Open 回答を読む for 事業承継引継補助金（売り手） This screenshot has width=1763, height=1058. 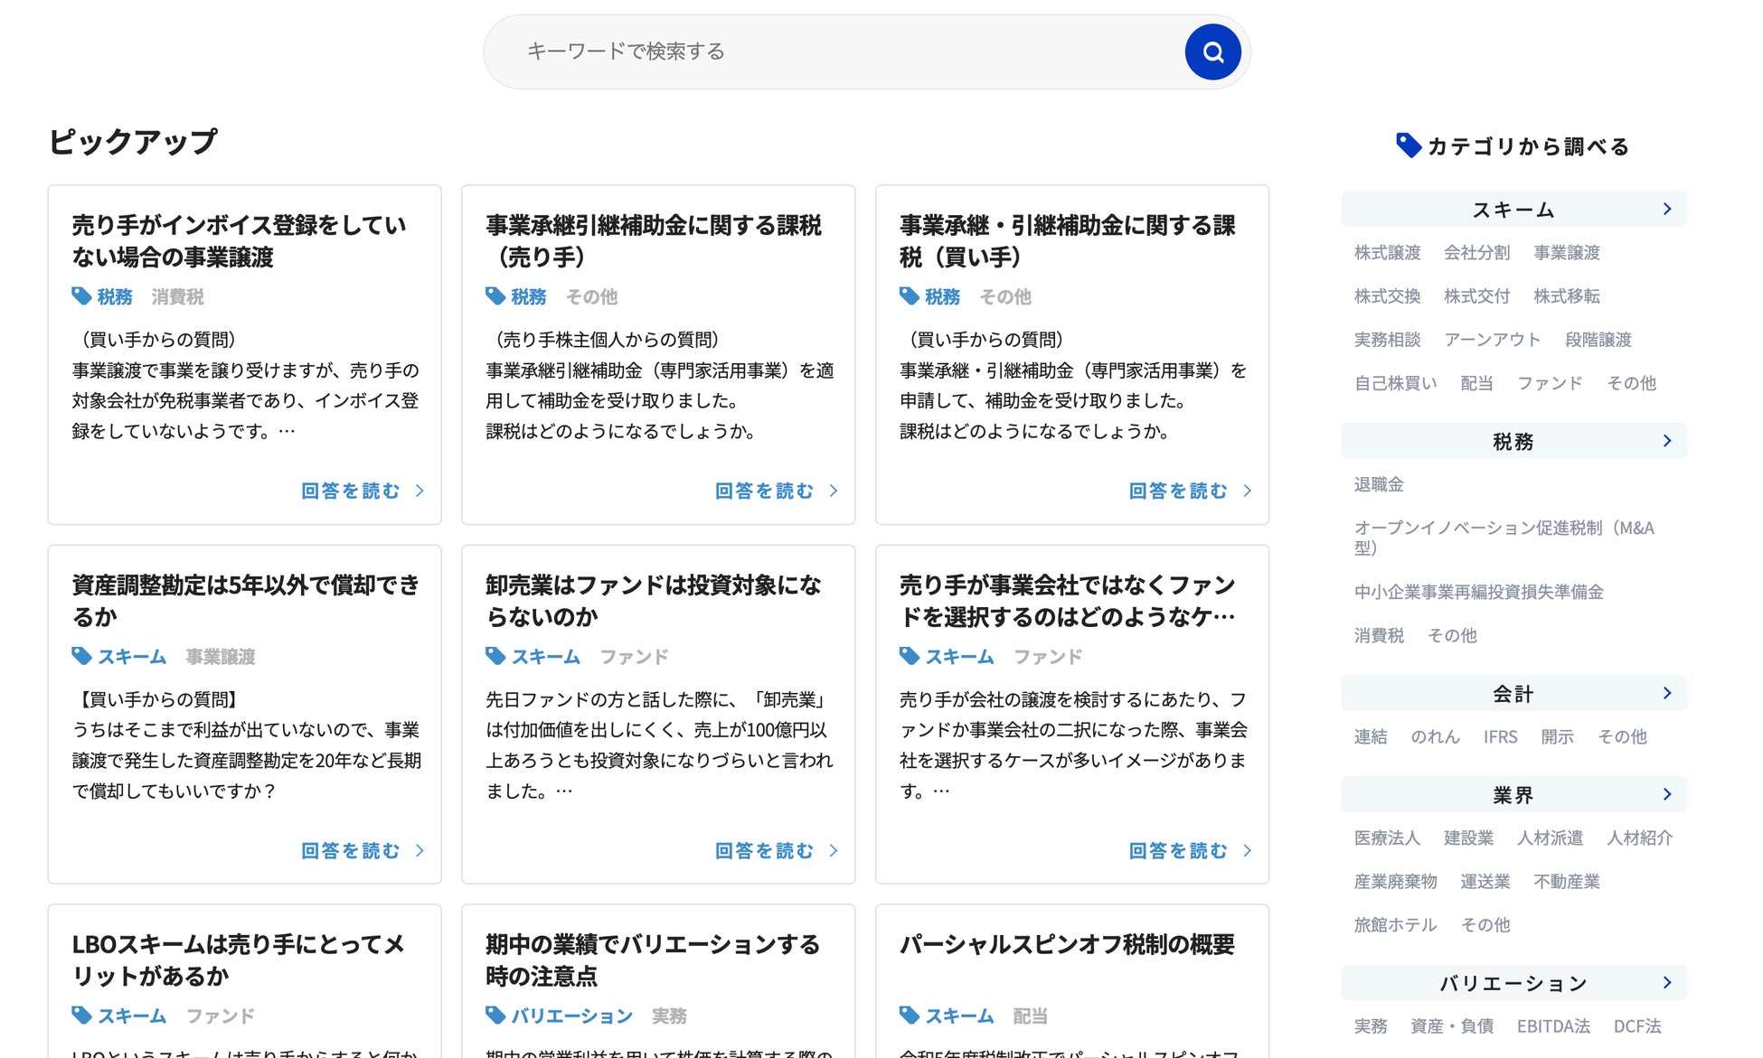pos(765,491)
